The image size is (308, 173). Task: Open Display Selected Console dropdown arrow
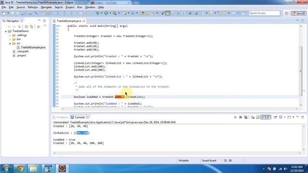pyautogui.click(x=284, y=117)
